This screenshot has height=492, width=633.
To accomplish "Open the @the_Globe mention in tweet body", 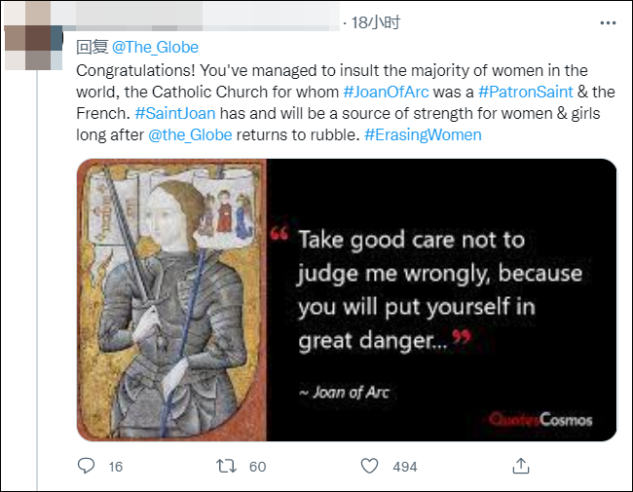I will [x=190, y=133].
